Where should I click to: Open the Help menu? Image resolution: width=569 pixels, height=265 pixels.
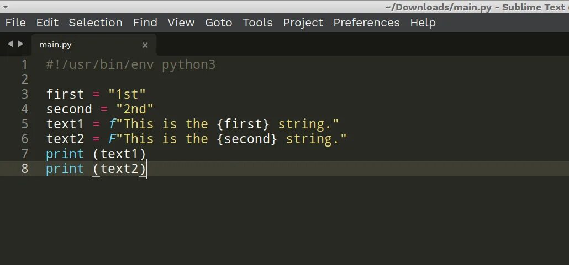pyautogui.click(x=423, y=23)
